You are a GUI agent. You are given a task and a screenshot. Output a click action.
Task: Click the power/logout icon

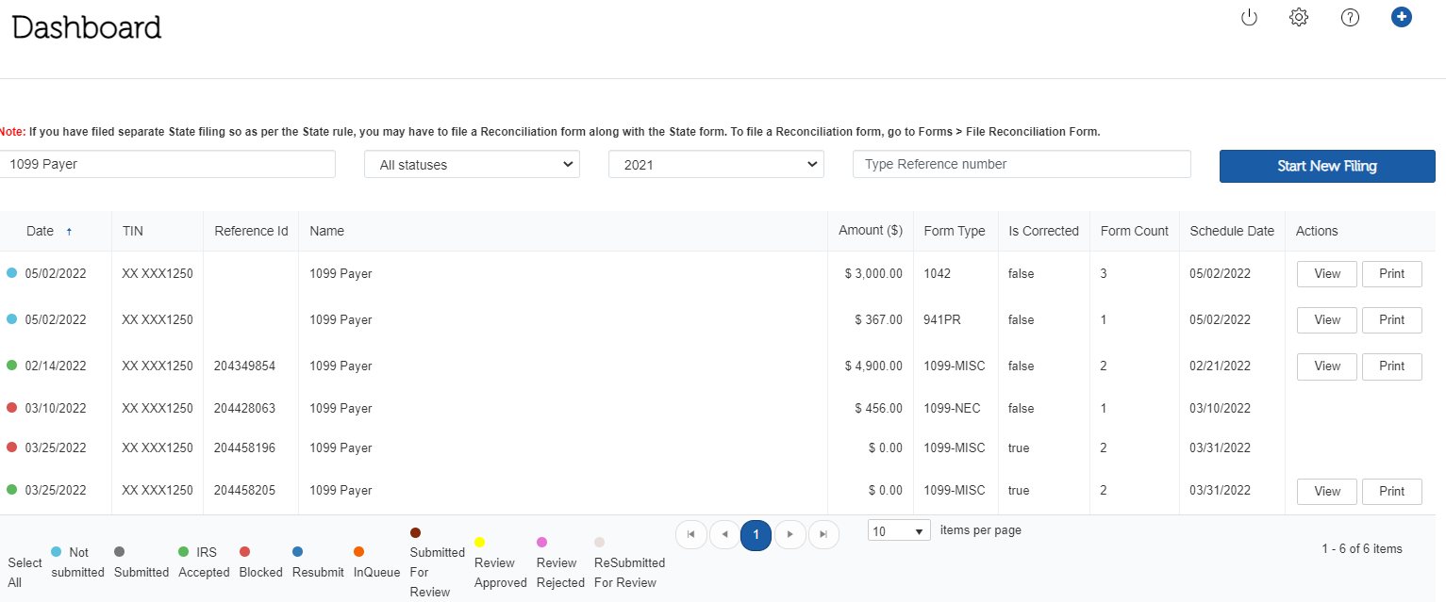(1249, 17)
